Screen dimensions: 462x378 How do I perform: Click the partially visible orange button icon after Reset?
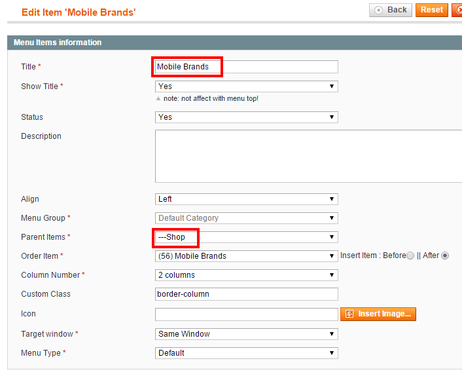[x=457, y=10]
